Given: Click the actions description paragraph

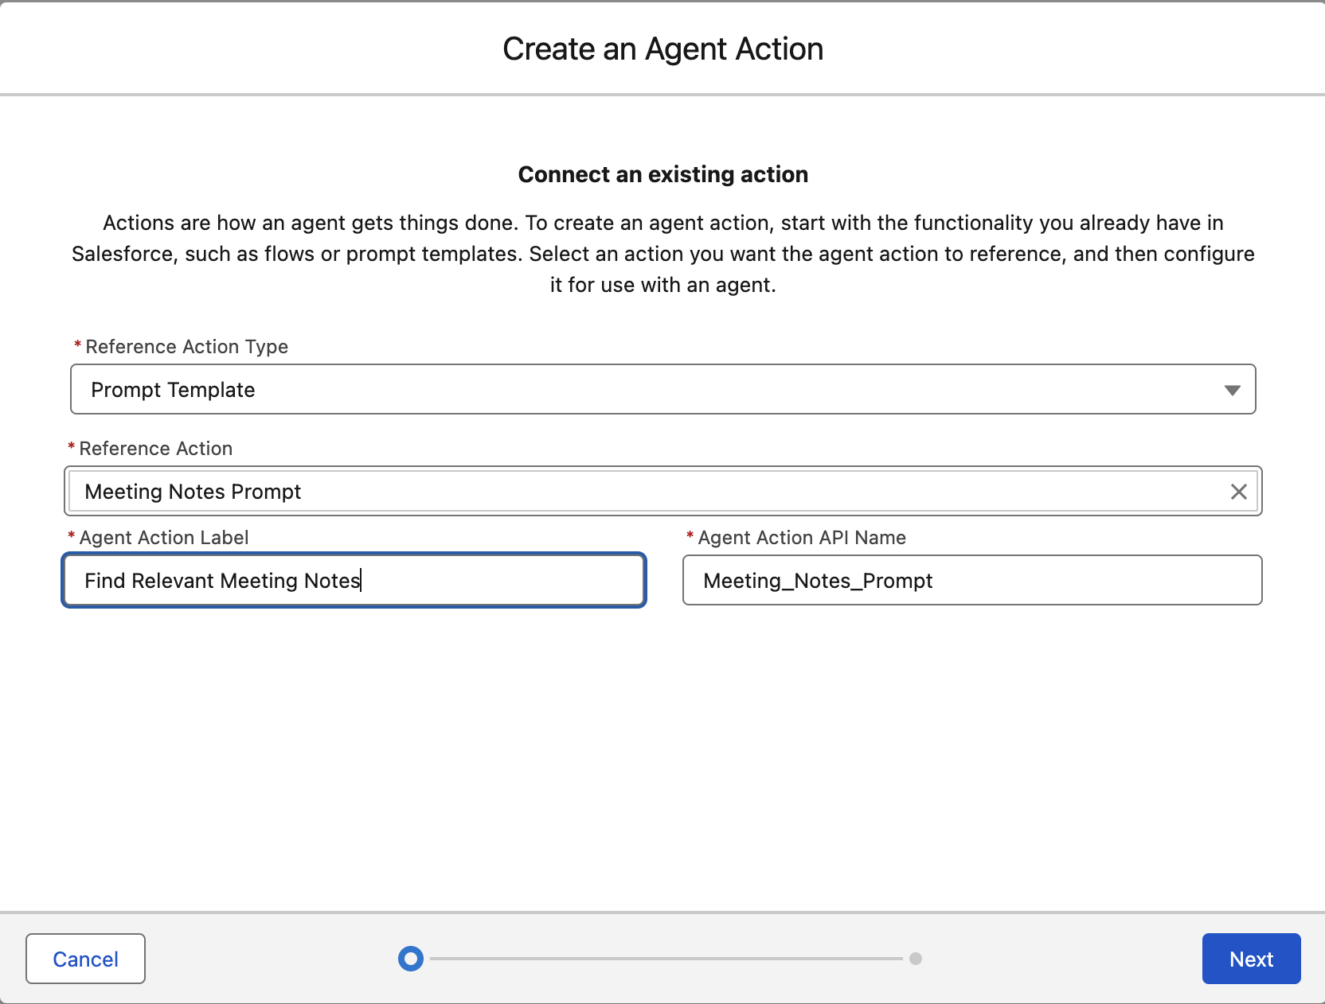Looking at the screenshot, I should [x=662, y=254].
